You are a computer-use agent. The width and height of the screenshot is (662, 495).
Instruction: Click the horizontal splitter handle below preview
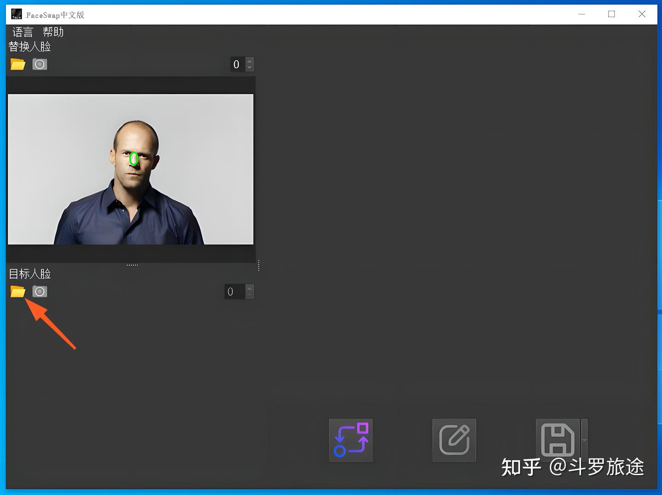(x=132, y=265)
